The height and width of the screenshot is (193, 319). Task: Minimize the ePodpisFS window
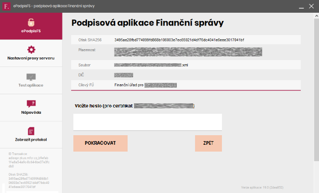301,6
